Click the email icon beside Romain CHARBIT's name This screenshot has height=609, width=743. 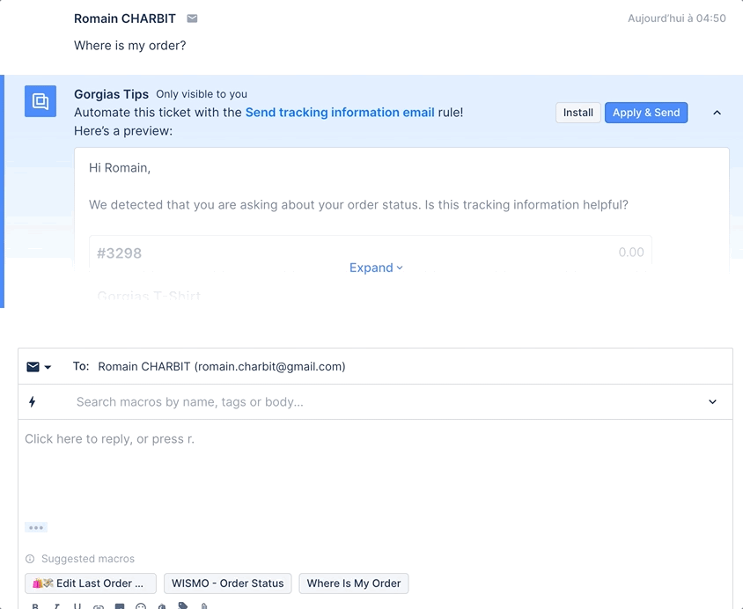point(192,18)
